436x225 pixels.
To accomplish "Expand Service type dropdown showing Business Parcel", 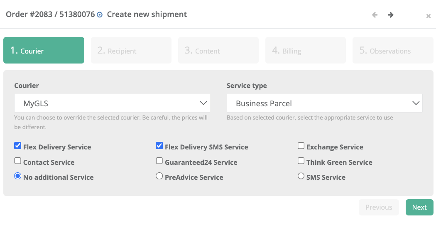I will point(324,103).
